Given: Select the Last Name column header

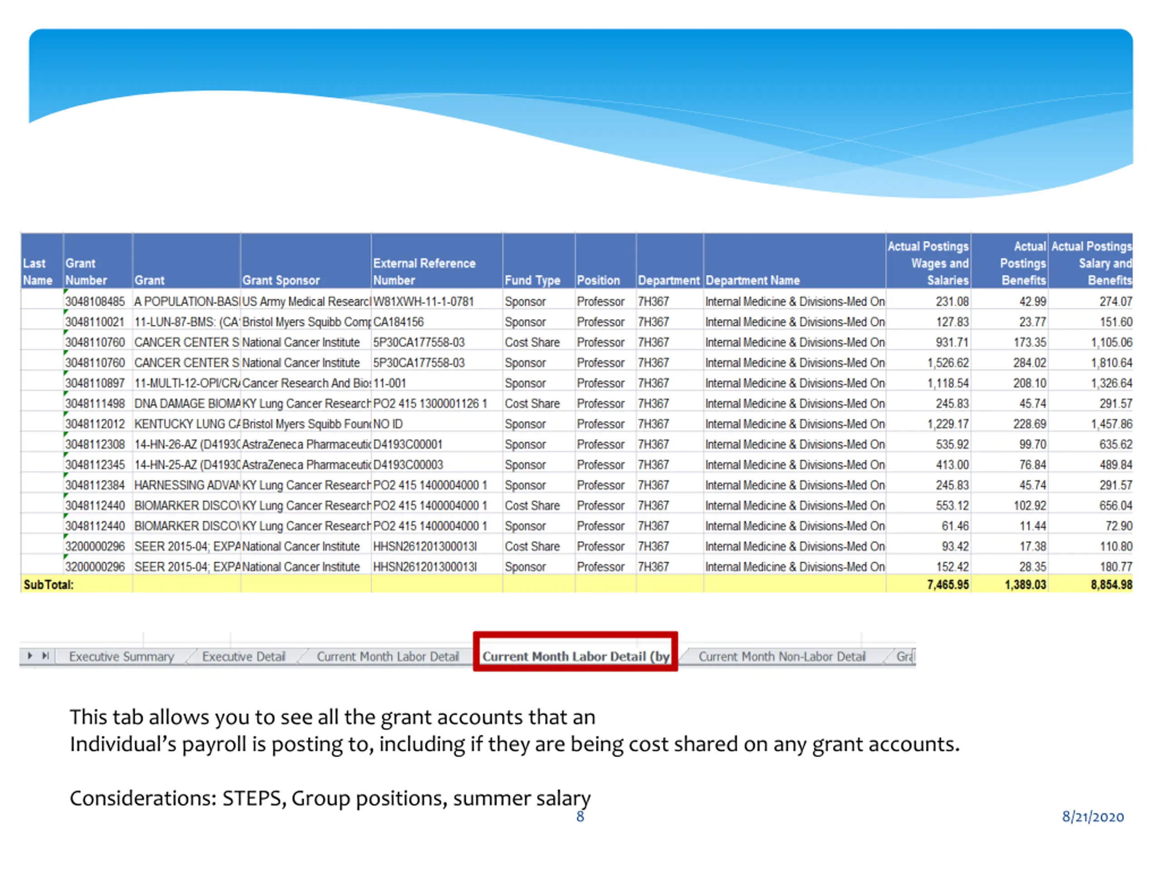Looking at the screenshot, I should click(42, 261).
